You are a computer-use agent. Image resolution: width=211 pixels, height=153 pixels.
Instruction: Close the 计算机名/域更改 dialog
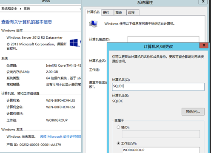204,45
